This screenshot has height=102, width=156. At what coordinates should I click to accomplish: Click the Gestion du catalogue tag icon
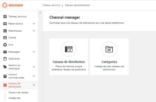[x=5, y=67]
